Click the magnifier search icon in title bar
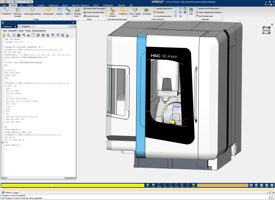275x200 pixels. pyautogui.click(x=266, y=5)
